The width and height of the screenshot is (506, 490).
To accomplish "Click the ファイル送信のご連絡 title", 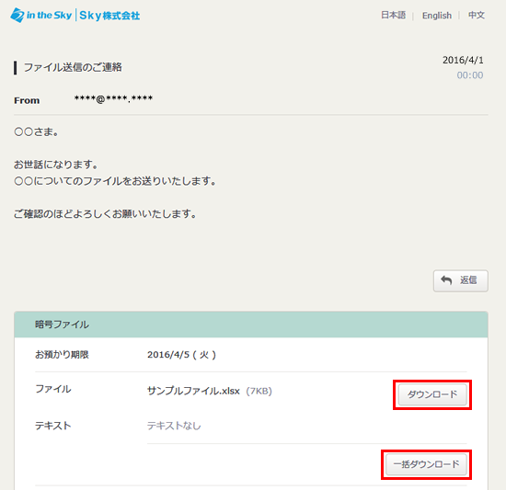I will point(73,67).
